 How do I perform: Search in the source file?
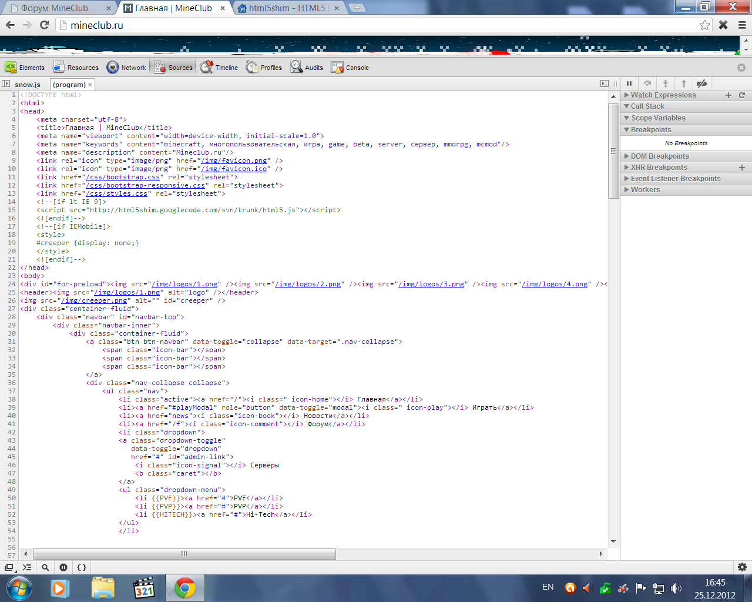pos(45,567)
